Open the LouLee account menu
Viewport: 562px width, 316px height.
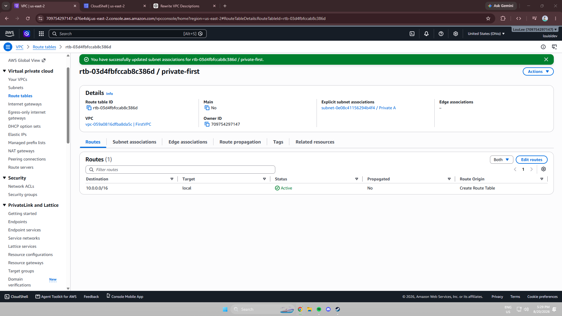pyautogui.click(x=535, y=30)
